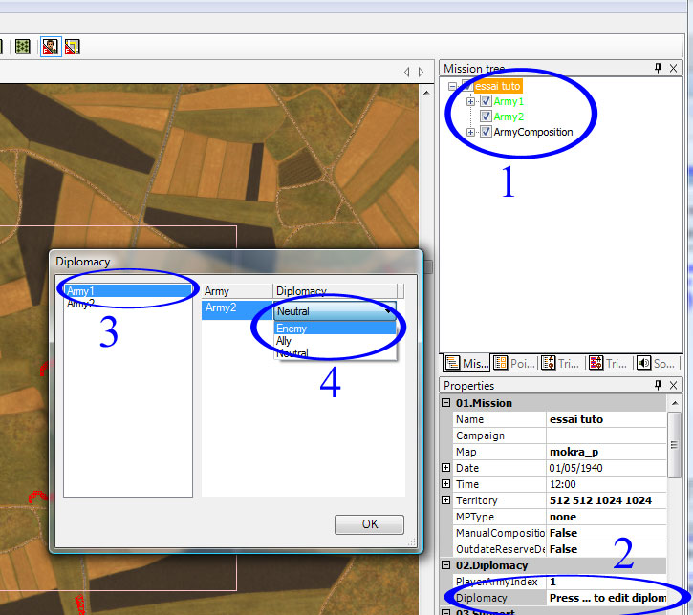Pin the Mission tree panel
Image resolution: width=693 pixels, height=615 pixels.
(658, 69)
